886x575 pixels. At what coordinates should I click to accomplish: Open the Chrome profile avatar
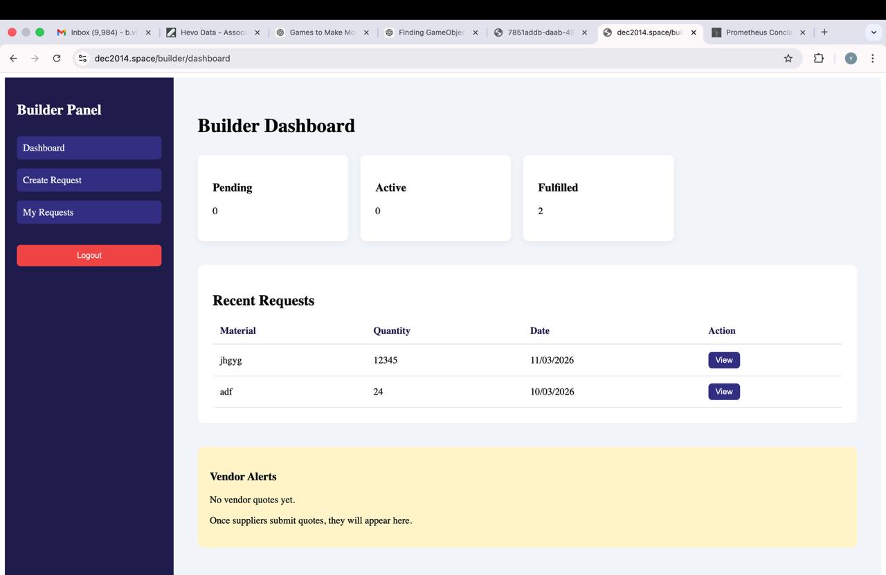point(851,58)
